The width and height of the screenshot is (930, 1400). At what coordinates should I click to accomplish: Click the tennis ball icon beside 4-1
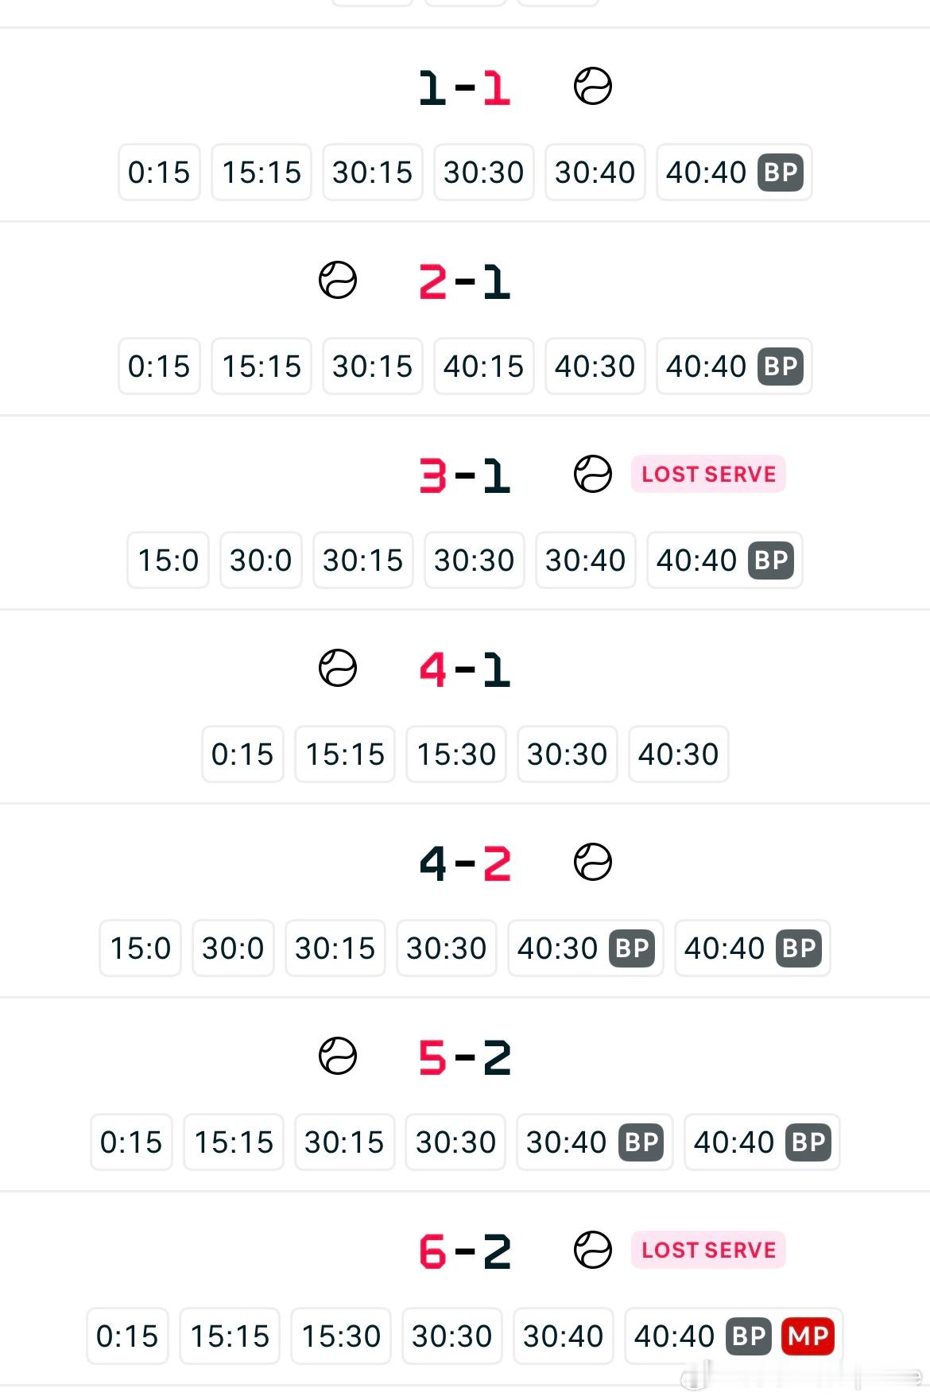(337, 668)
